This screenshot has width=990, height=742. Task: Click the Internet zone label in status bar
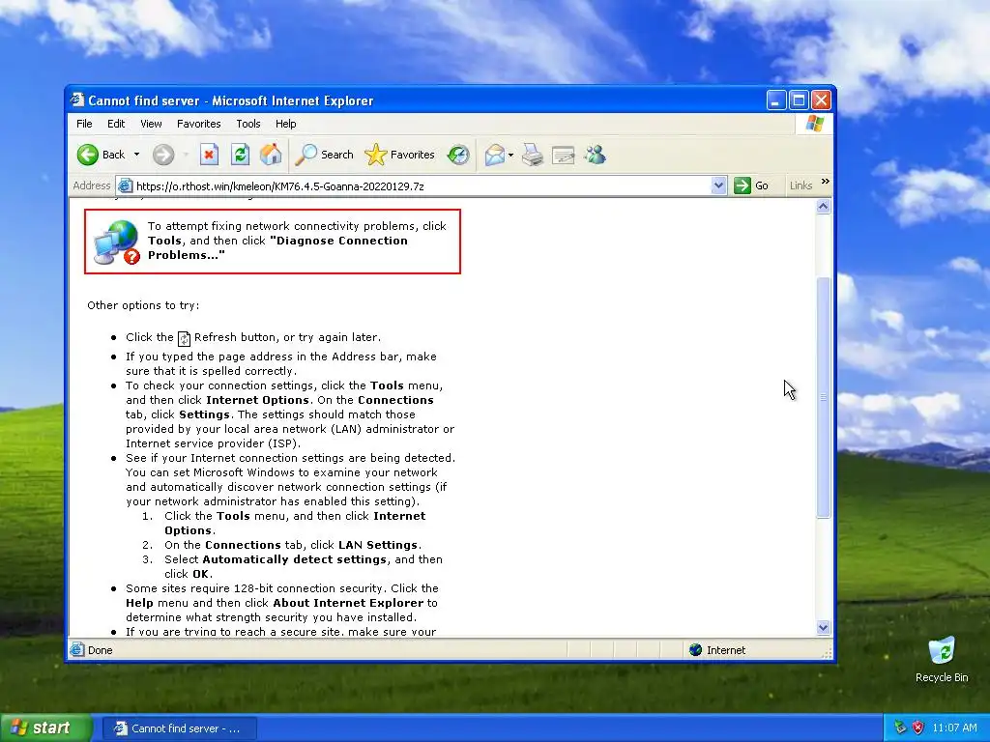726,650
